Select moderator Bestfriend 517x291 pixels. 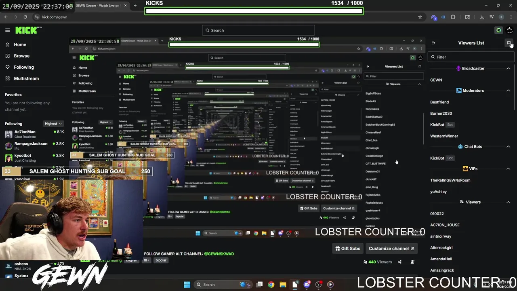pos(439,102)
